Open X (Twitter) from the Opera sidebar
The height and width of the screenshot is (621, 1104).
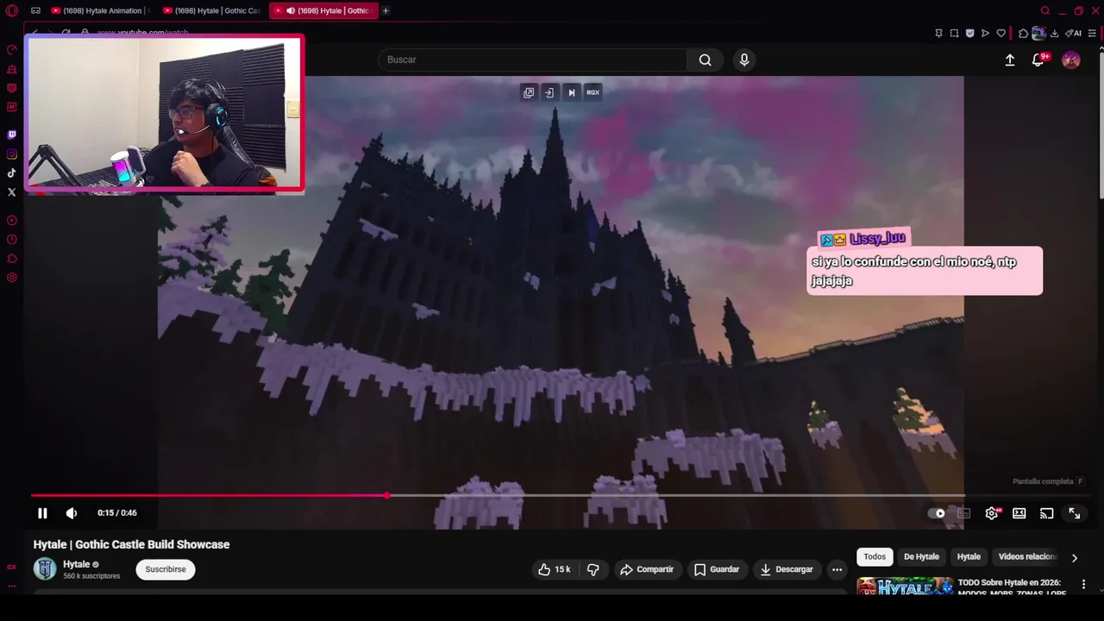(11, 191)
